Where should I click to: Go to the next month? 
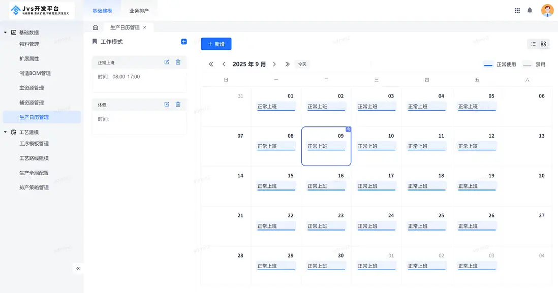(274, 64)
